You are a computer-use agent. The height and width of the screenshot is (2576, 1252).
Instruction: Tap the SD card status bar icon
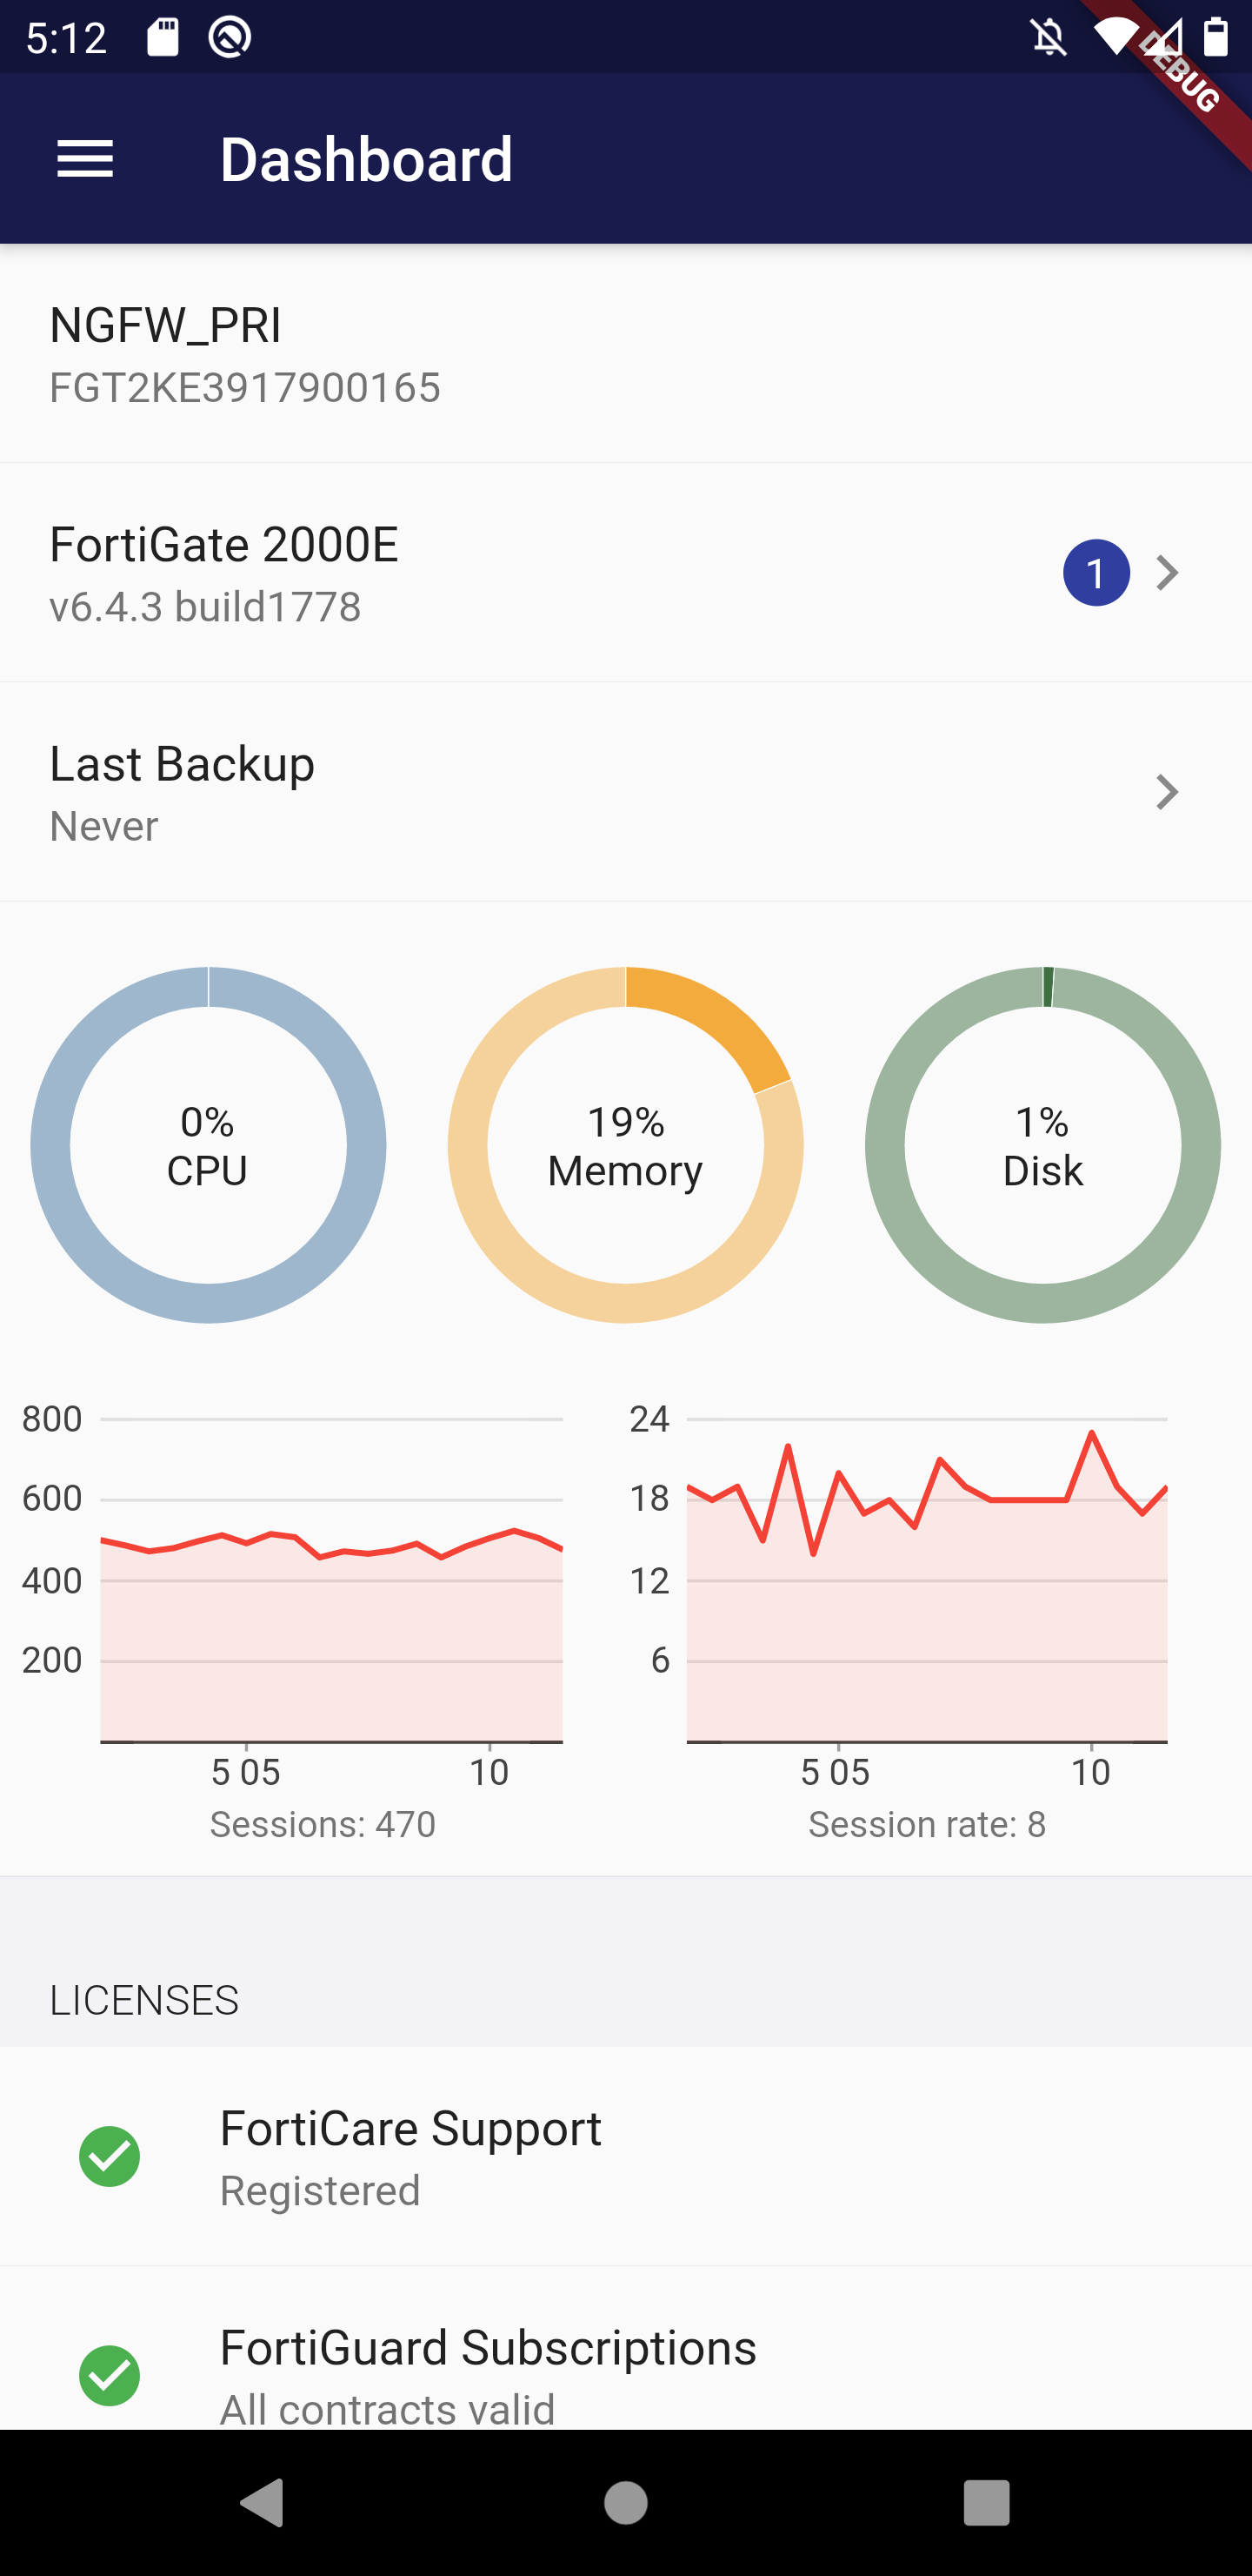pos(163,38)
